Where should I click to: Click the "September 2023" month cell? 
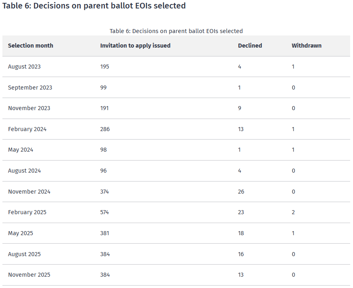point(30,88)
